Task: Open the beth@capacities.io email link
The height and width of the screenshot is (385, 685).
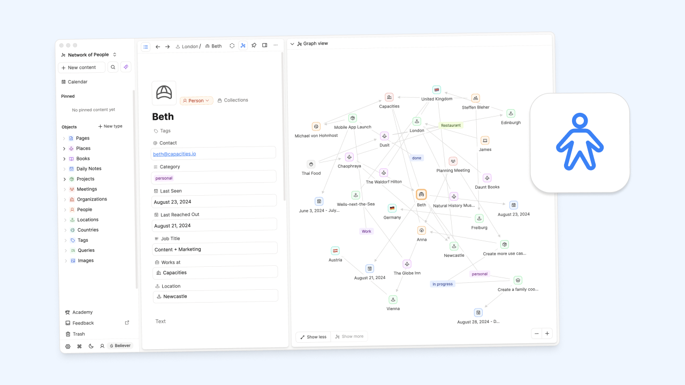Action: point(174,154)
